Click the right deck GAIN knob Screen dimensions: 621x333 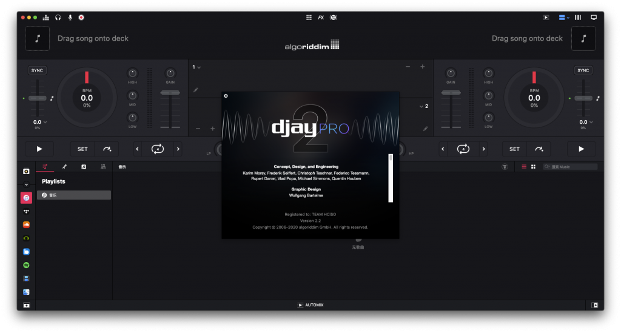pos(451,73)
